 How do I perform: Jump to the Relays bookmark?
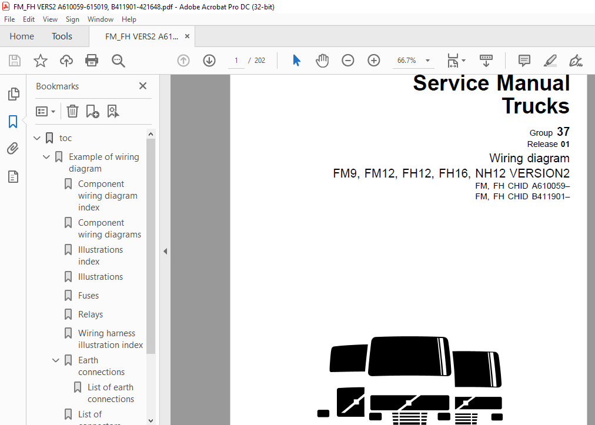coord(91,314)
